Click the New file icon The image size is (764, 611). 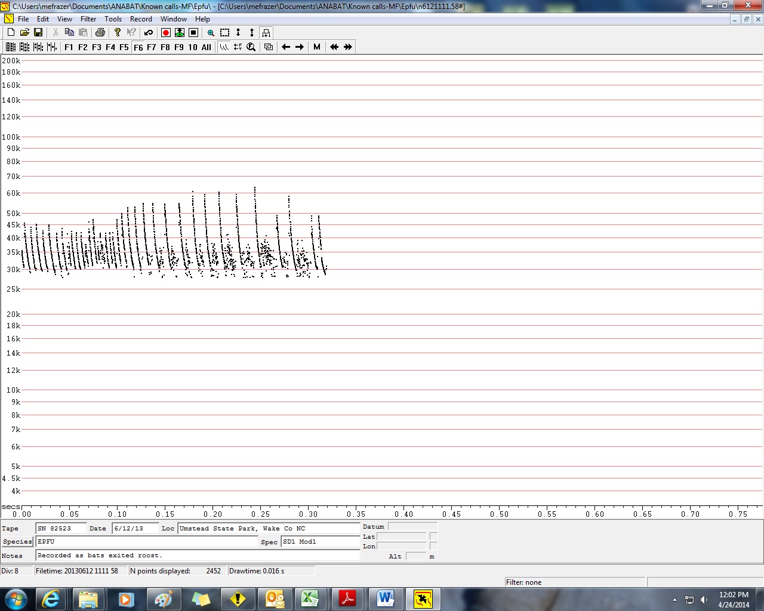(x=11, y=32)
